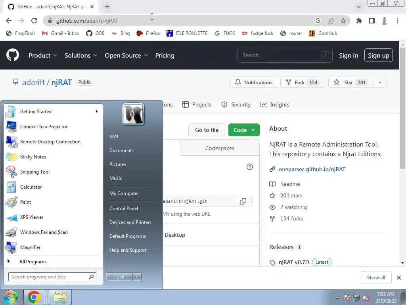Open the Gmail - Inbox bookmark
This screenshot has width=406, height=305.
(x=61, y=33)
